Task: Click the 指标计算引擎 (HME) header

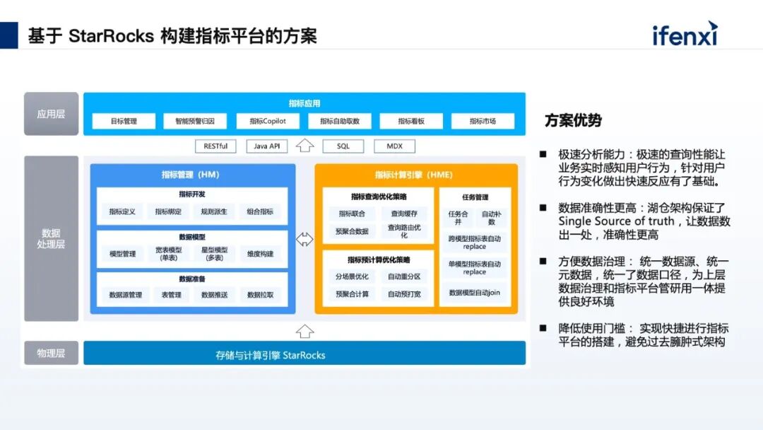Action: [x=413, y=175]
